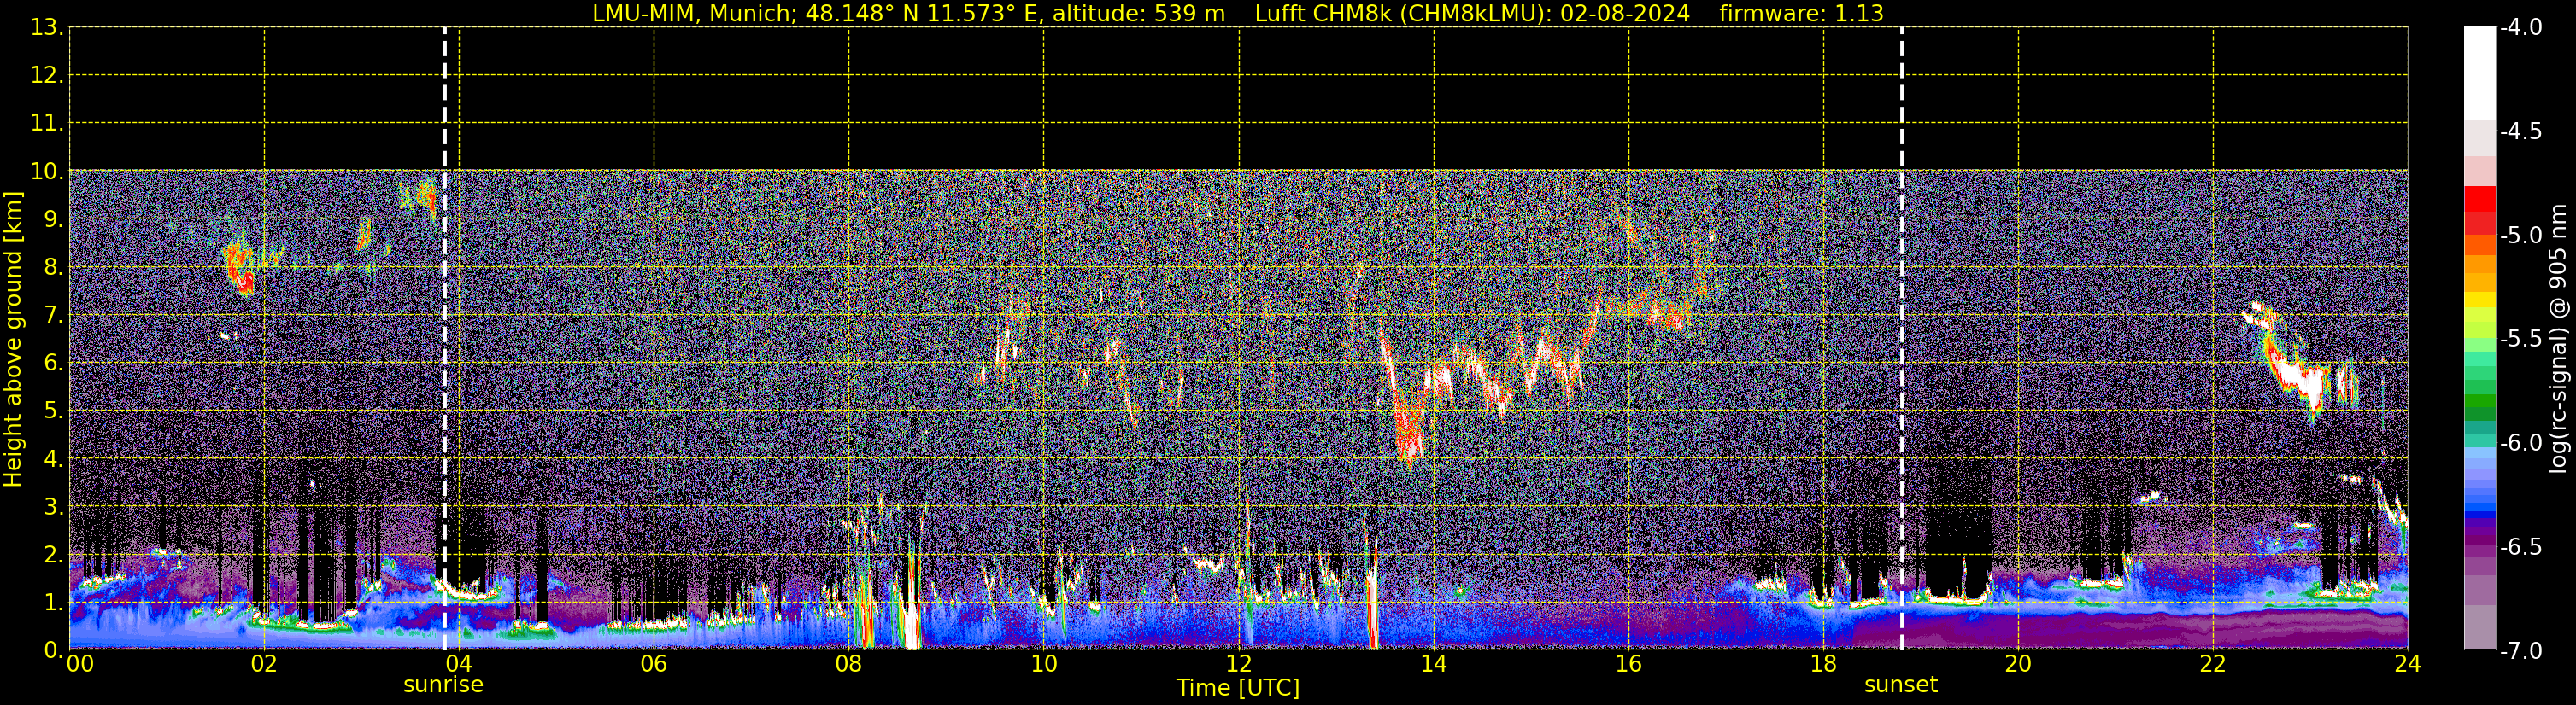Click the colorbar value '-6.5'
The width and height of the screenshot is (2576, 705).
2520,547
